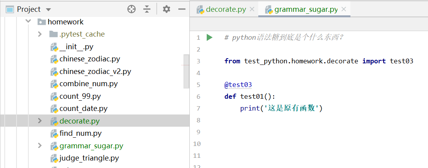Viewport: 428px width, 168px height.
Task: Expand grammar_sugar.py structure node
Action: pyautogui.click(x=40, y=146)
